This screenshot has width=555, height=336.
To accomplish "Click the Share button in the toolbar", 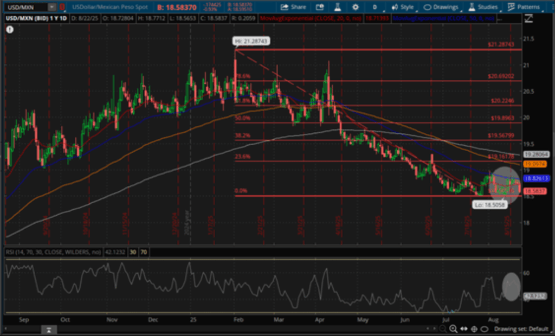I will (x=293, y=8).
